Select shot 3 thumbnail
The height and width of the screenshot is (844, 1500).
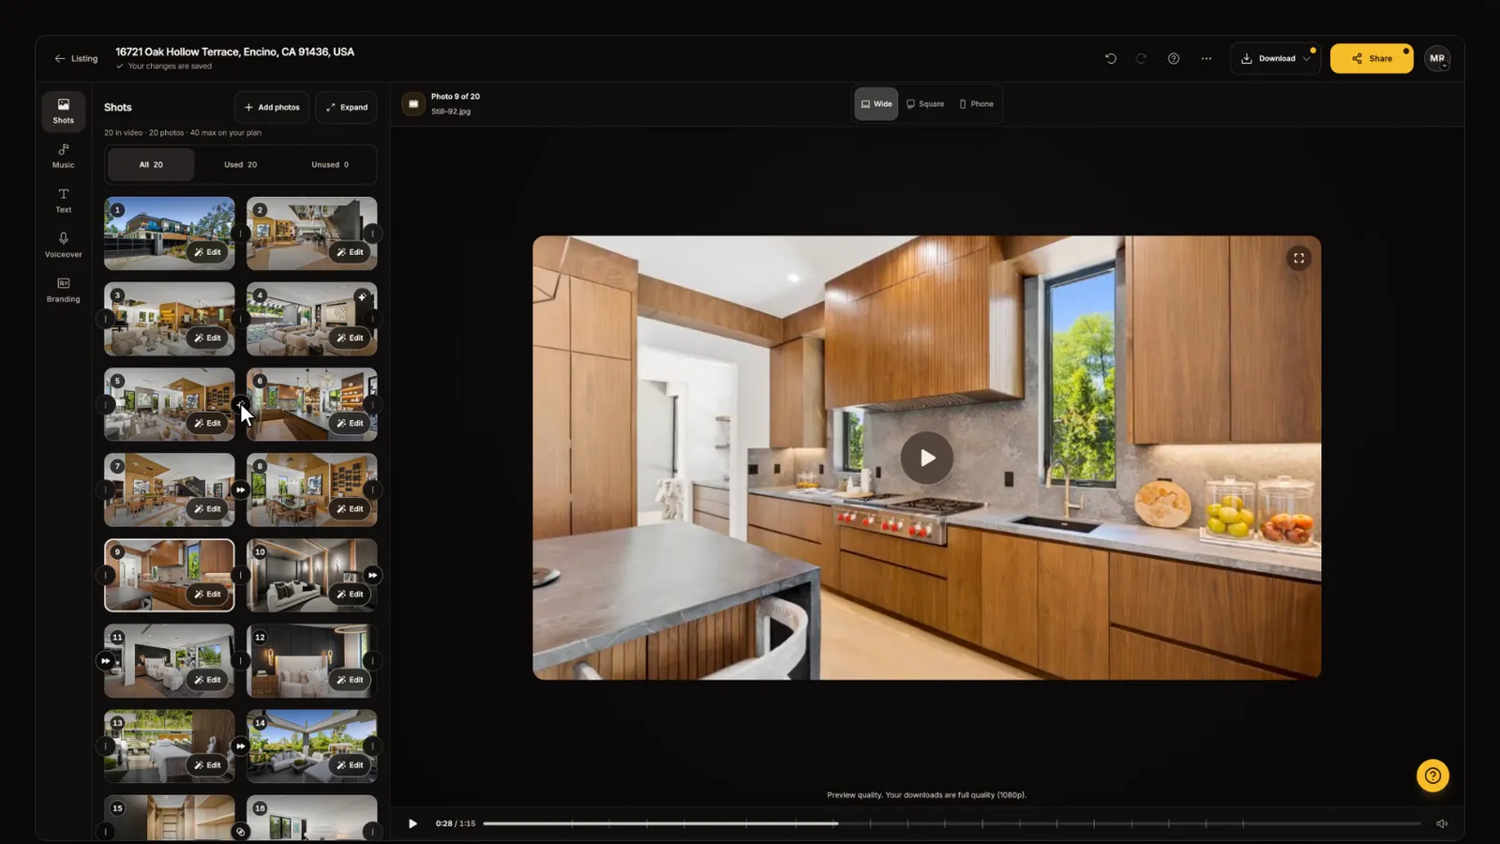(x=169, y=319)
